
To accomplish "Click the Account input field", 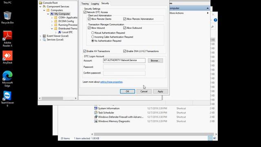I will coord(124,60).
